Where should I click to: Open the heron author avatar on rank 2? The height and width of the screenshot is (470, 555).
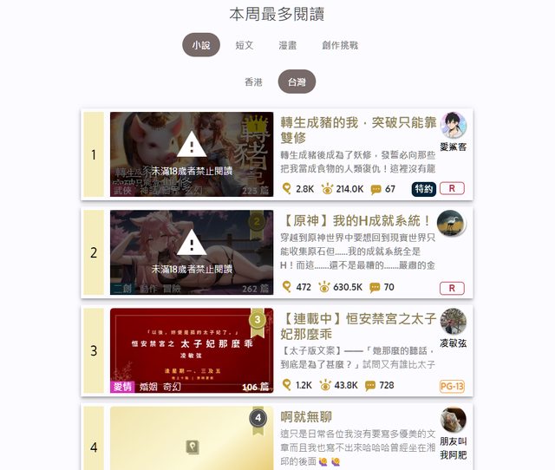point(451,223)
